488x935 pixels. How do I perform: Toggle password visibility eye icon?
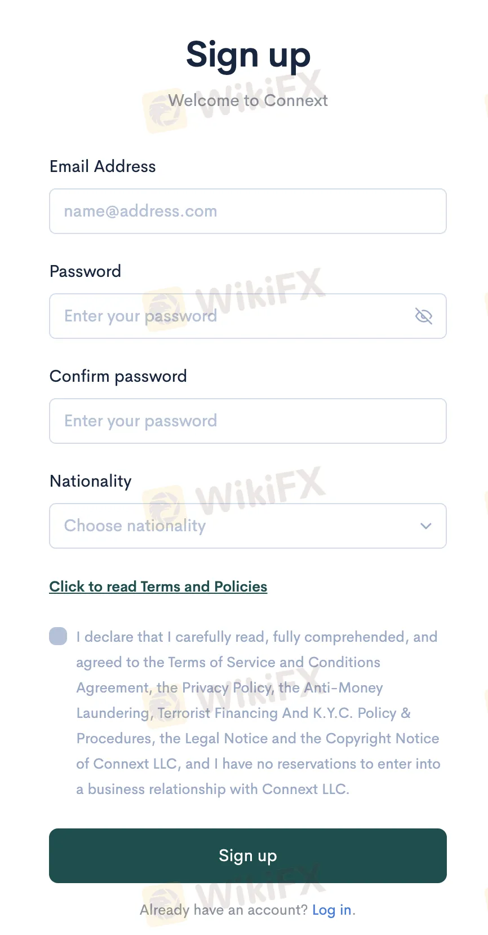pyautogui.click(x=423, y=316)
